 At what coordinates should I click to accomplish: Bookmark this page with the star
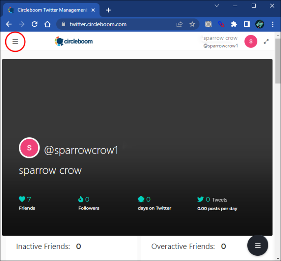tap(192, 24)
